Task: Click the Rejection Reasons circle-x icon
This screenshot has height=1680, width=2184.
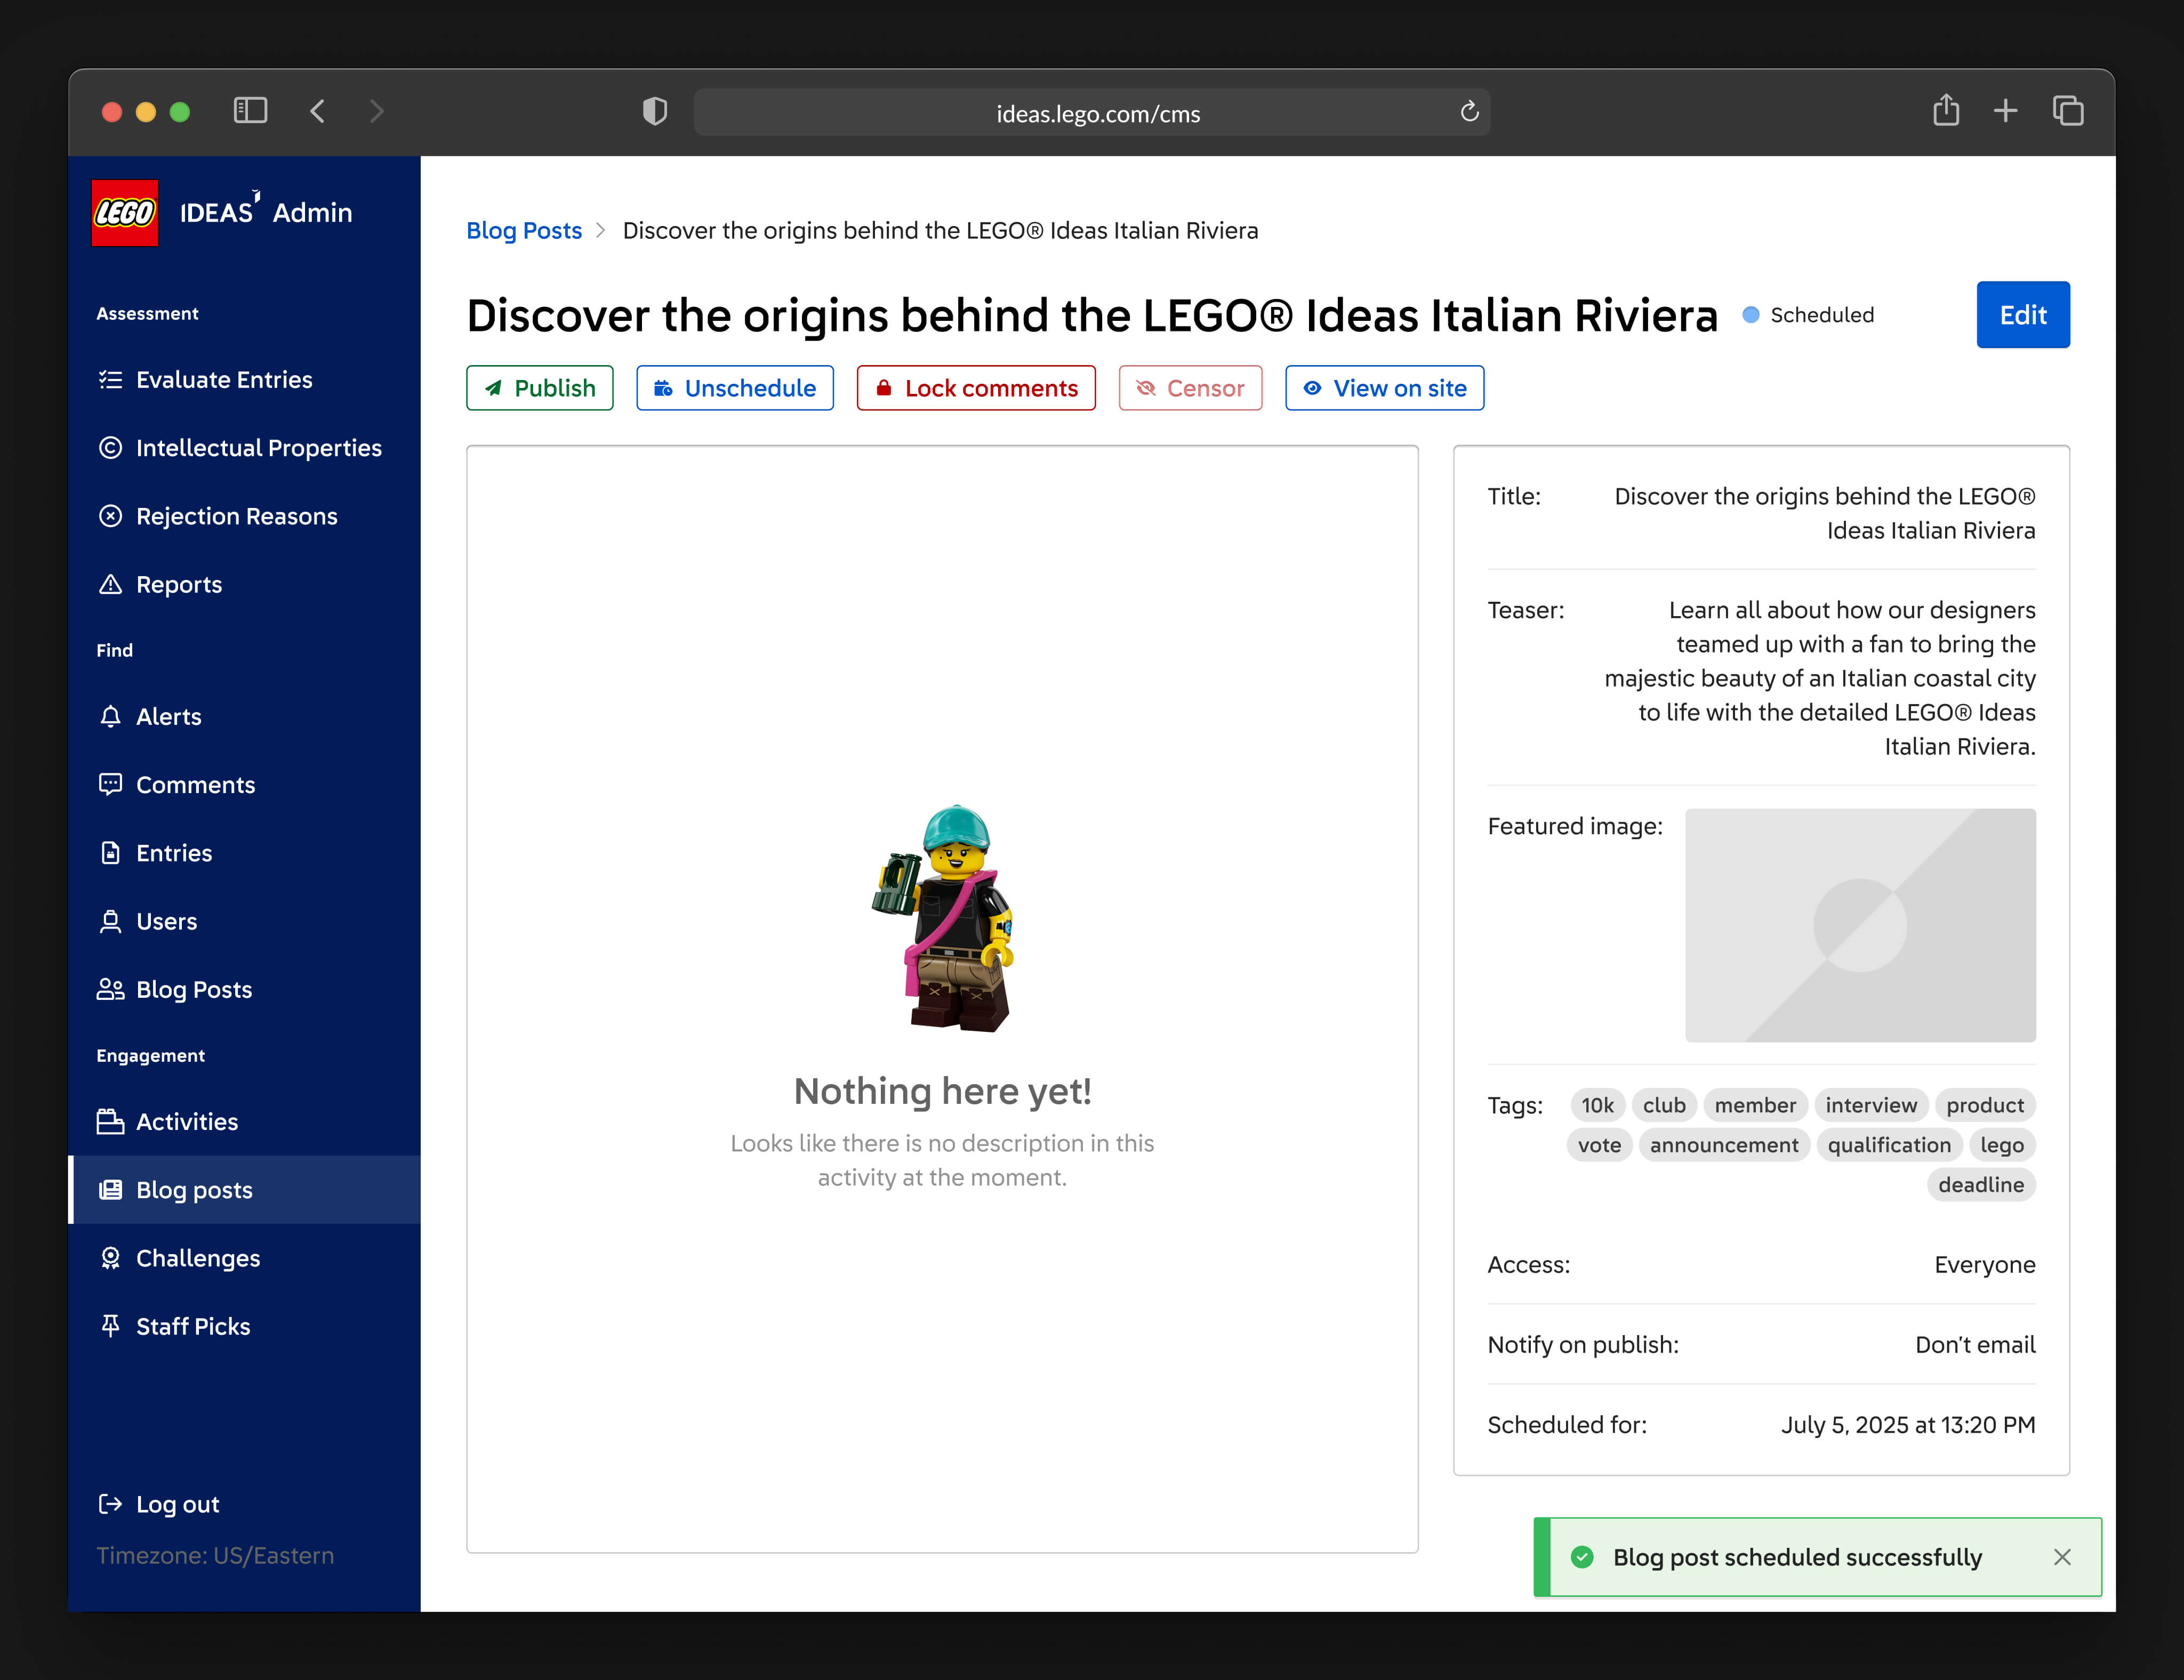Action: point(111,516)
